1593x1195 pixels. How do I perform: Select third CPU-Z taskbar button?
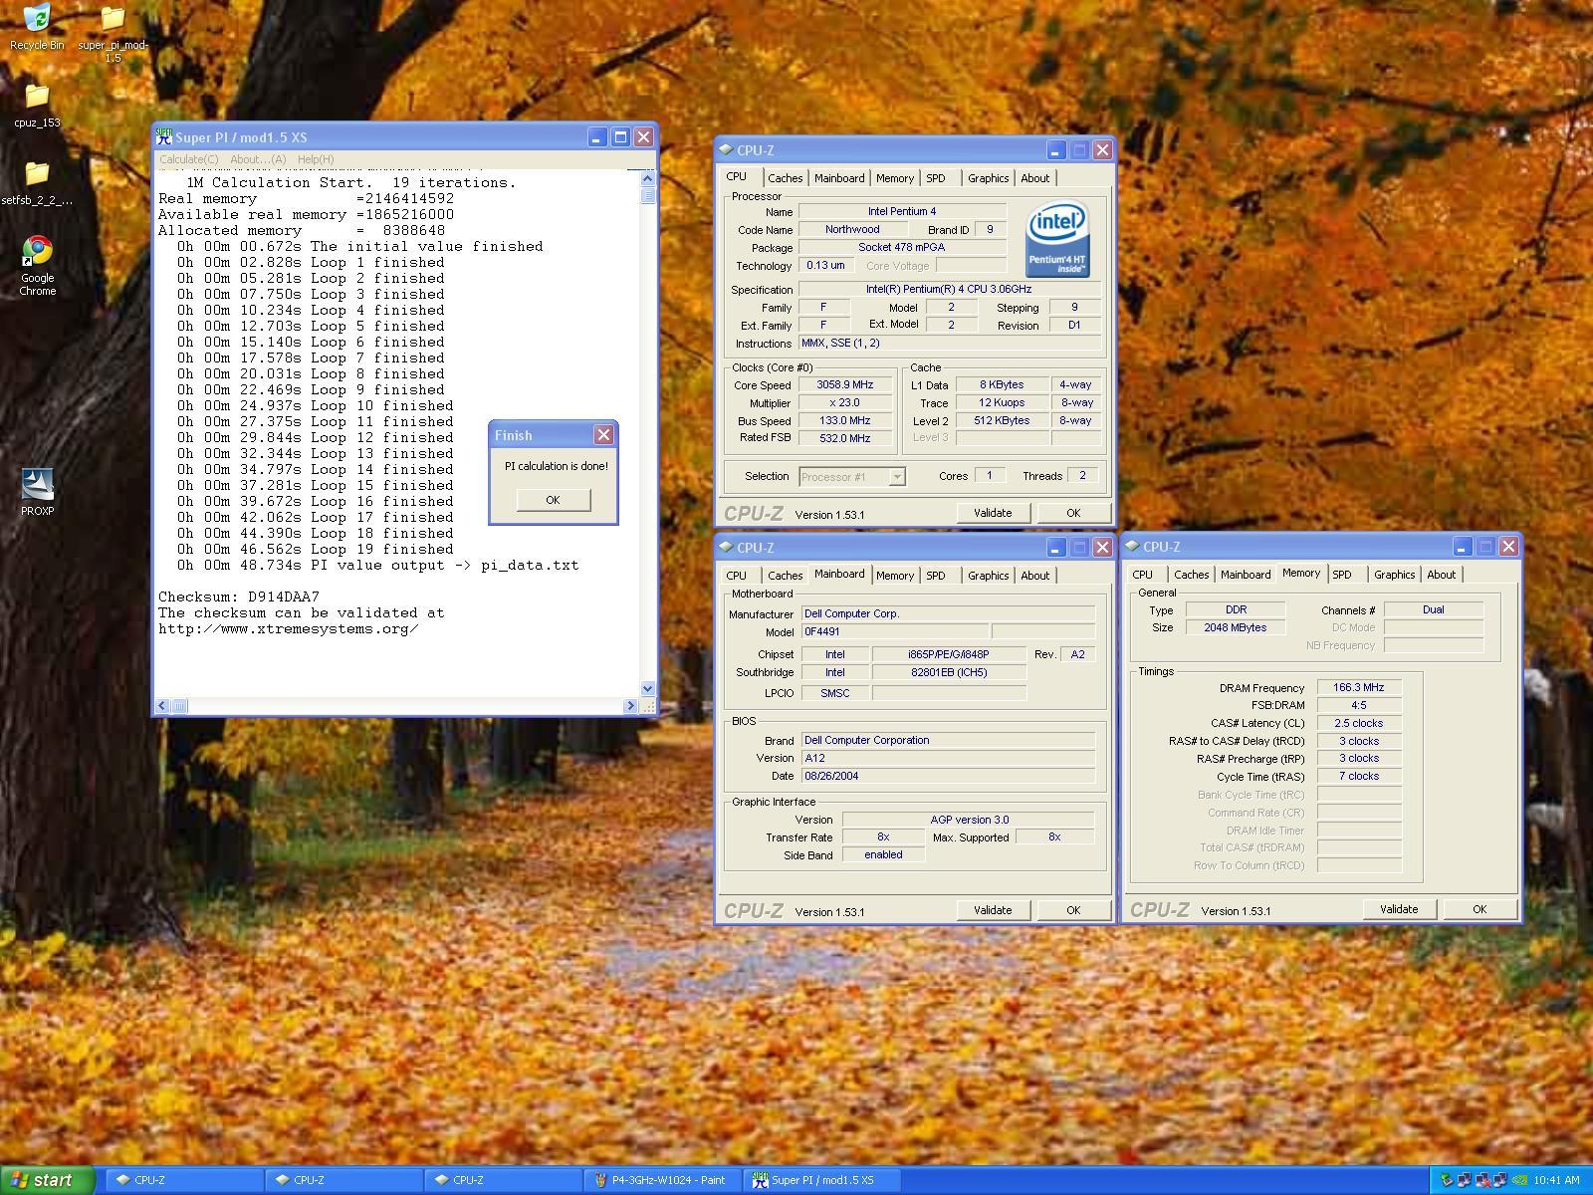(x=502, y=1180)
